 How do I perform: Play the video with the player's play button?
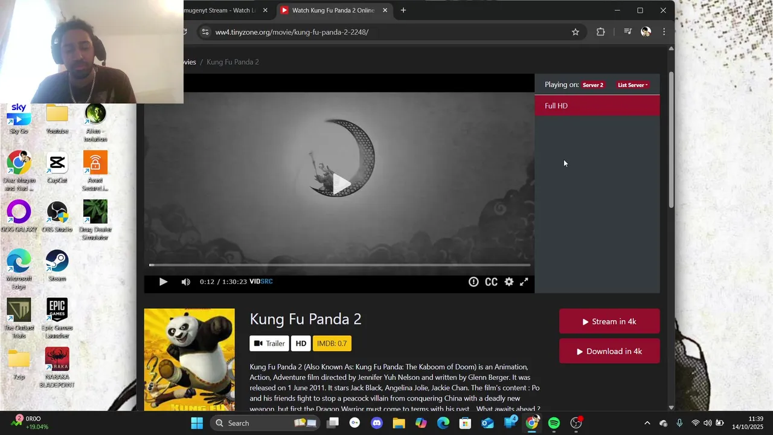point(163,282)
